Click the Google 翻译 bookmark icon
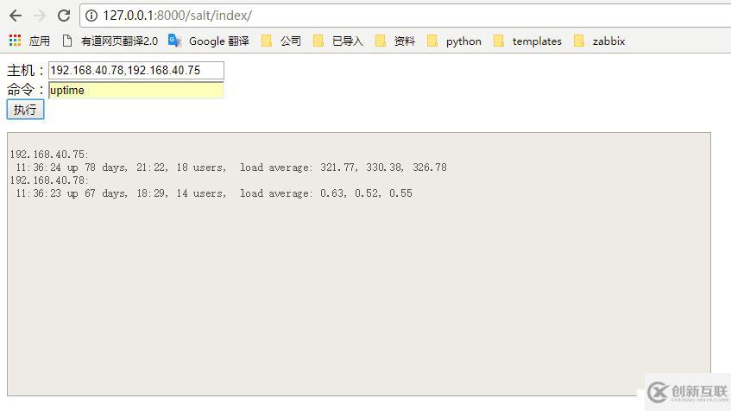 [x=174, y=41]
